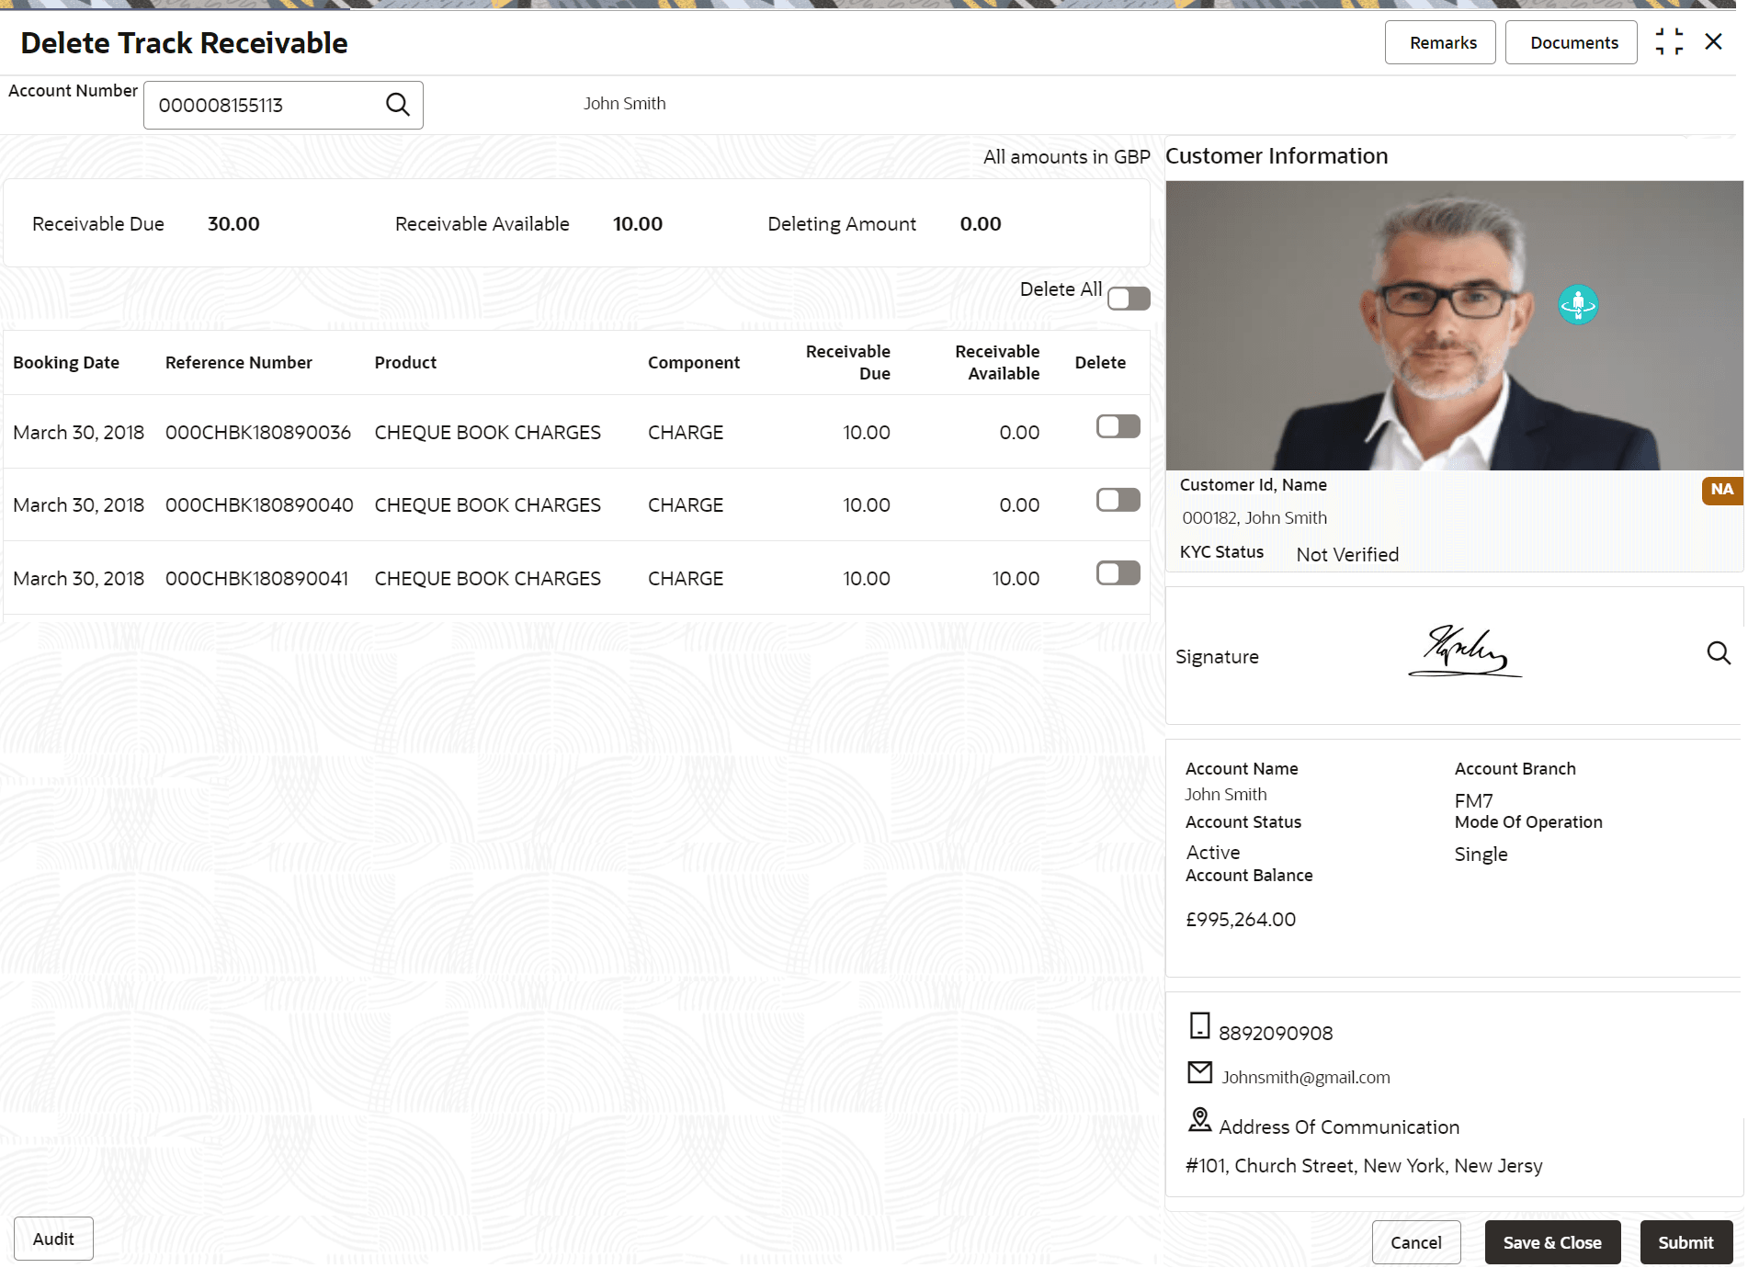Click the account balance £995,264.00
Viewport: 1748px width, 1268px height.
[x=1241, y=920]
